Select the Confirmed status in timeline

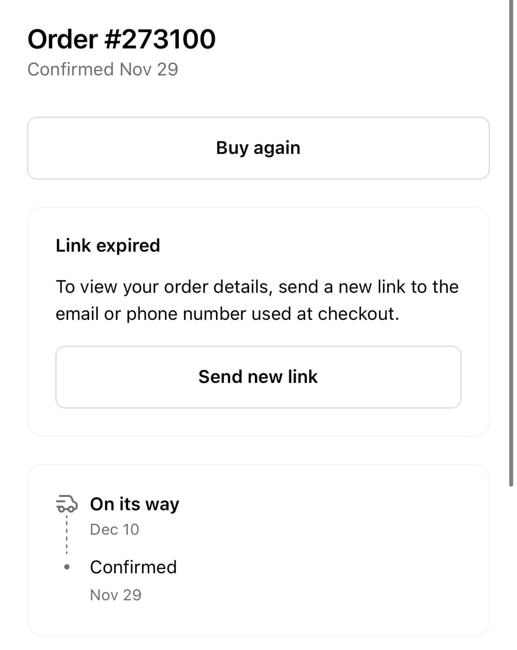point(133,567)
